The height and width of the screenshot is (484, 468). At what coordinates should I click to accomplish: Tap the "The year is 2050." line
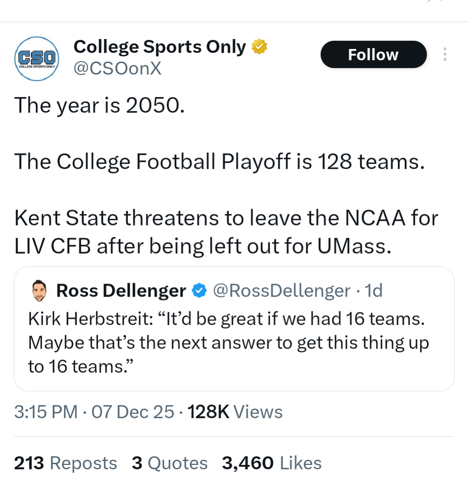click(99, 105)
